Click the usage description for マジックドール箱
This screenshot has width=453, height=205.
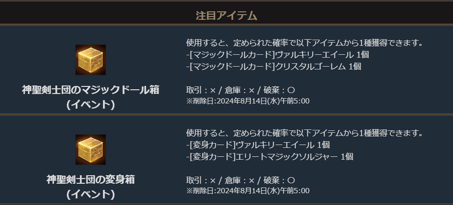pos(304,43)
